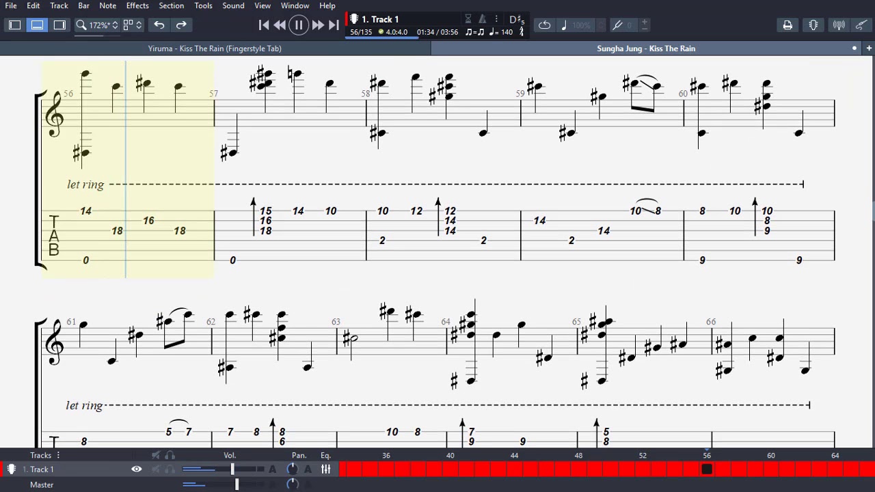Toggle the left edition palette panel
875x492 pixels.
(x=14, y=25)
